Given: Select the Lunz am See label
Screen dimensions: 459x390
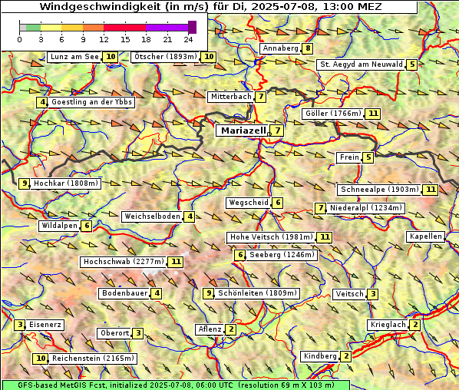Looking at the screenshot, I should pos(74,57).
